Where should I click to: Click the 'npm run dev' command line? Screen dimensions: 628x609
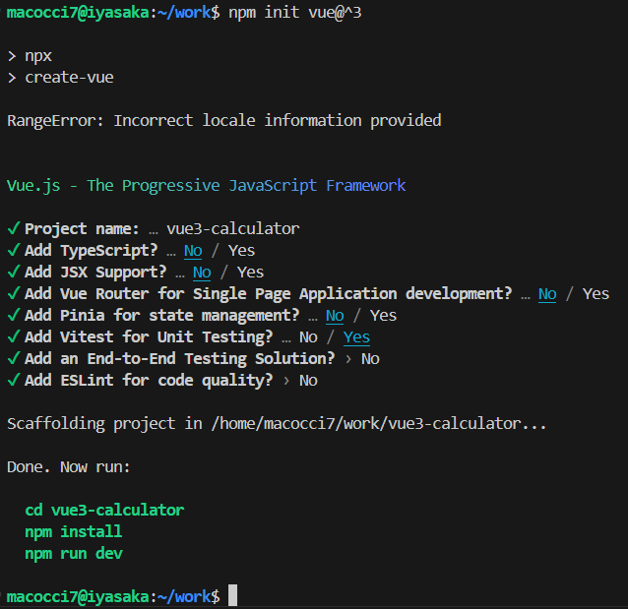pos(74,554)
